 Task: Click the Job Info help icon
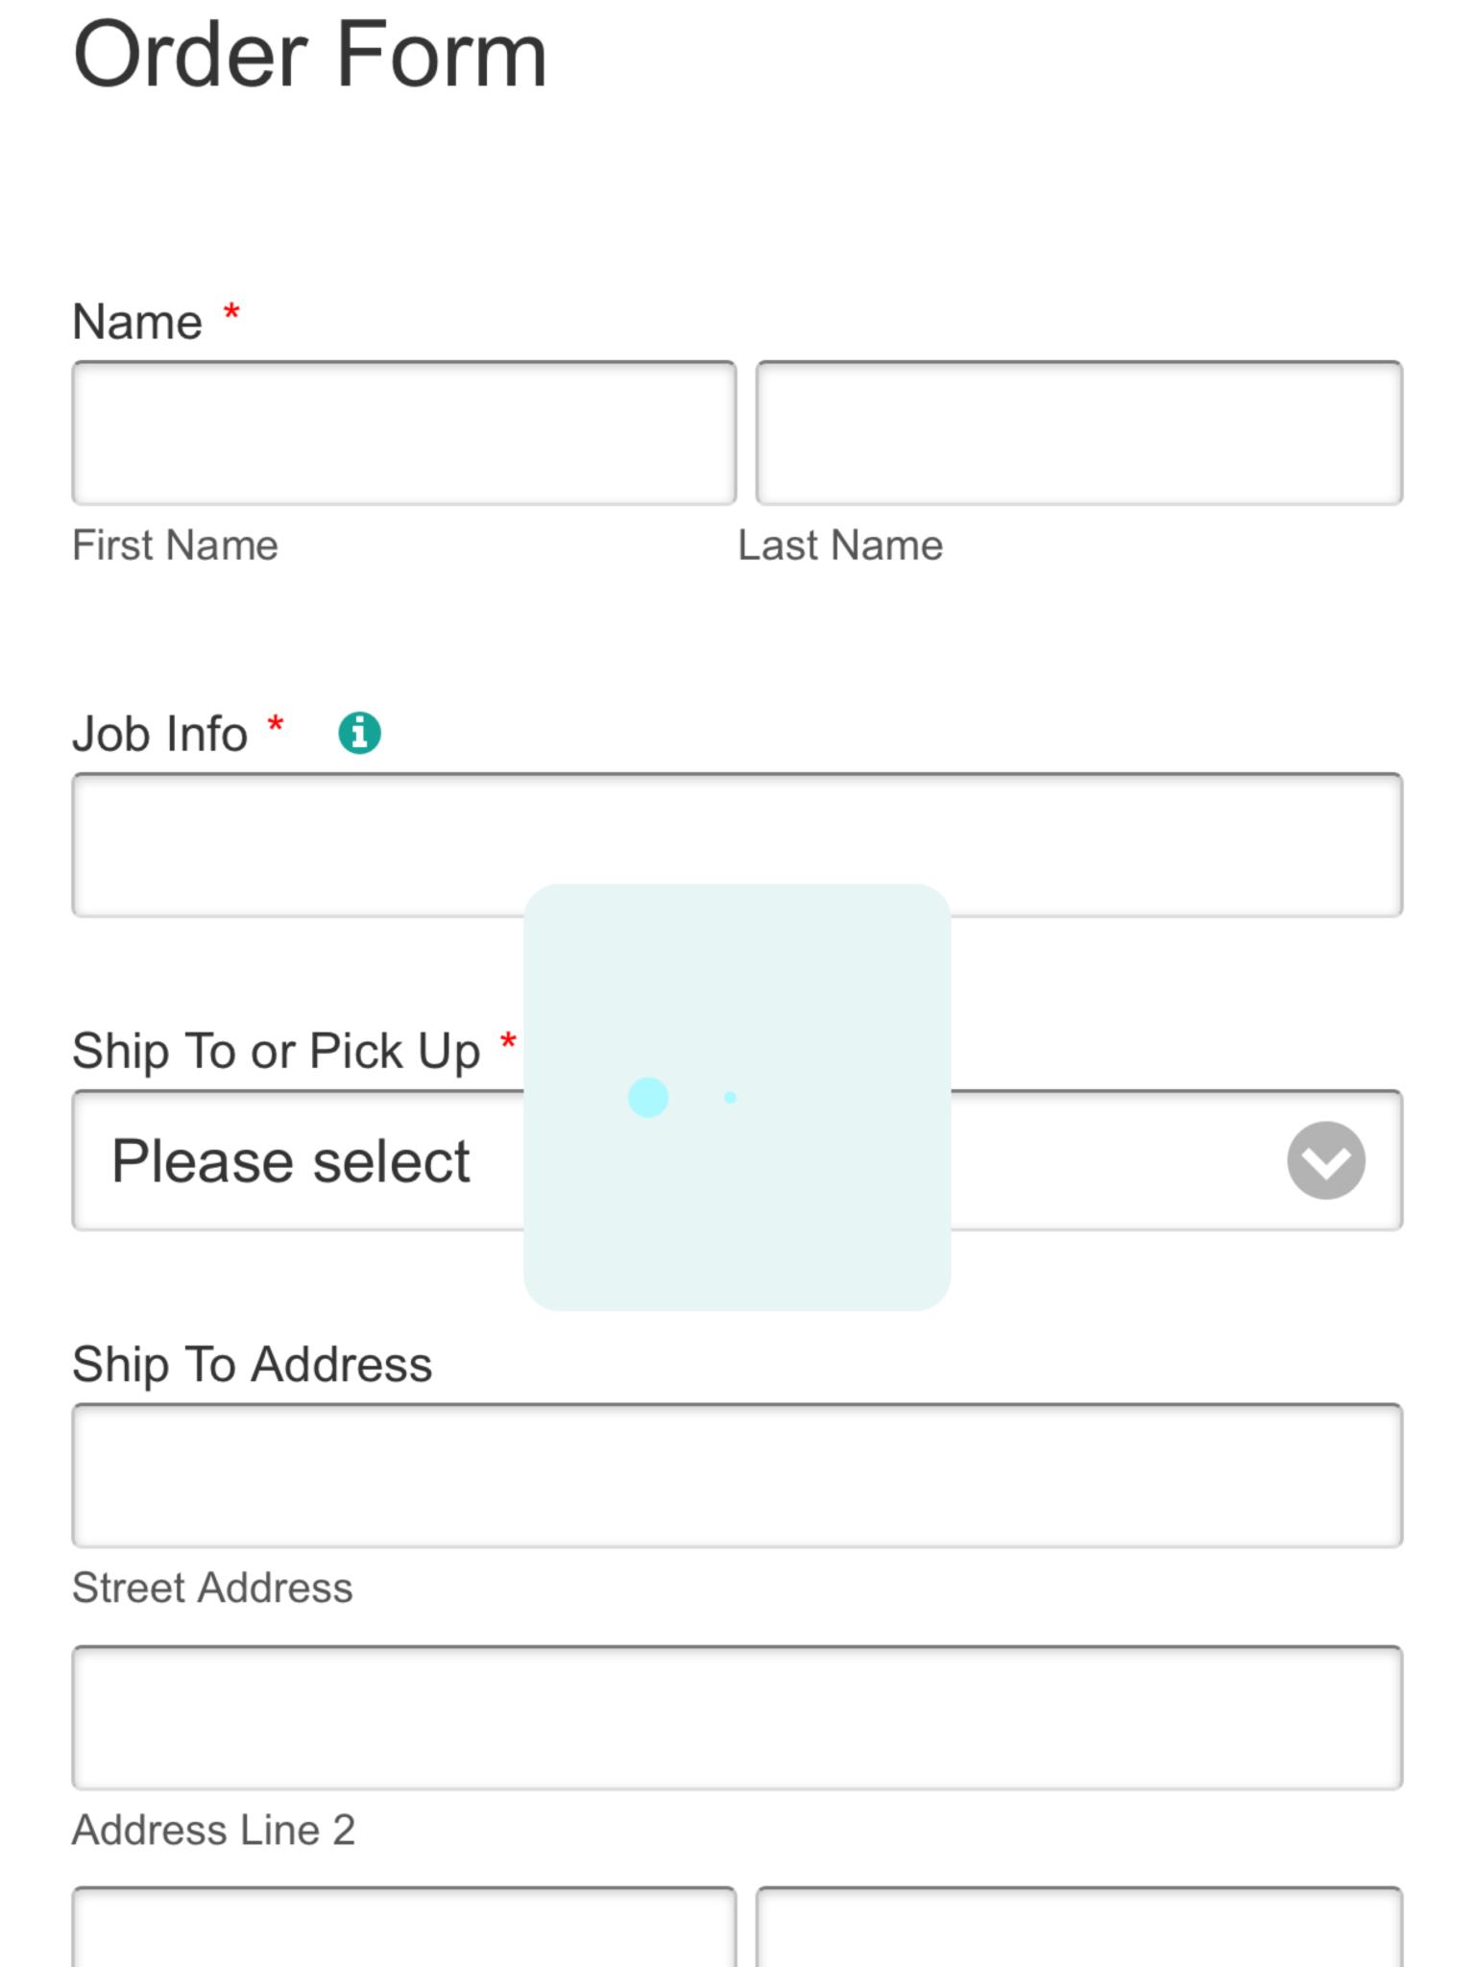click(359, 733)
